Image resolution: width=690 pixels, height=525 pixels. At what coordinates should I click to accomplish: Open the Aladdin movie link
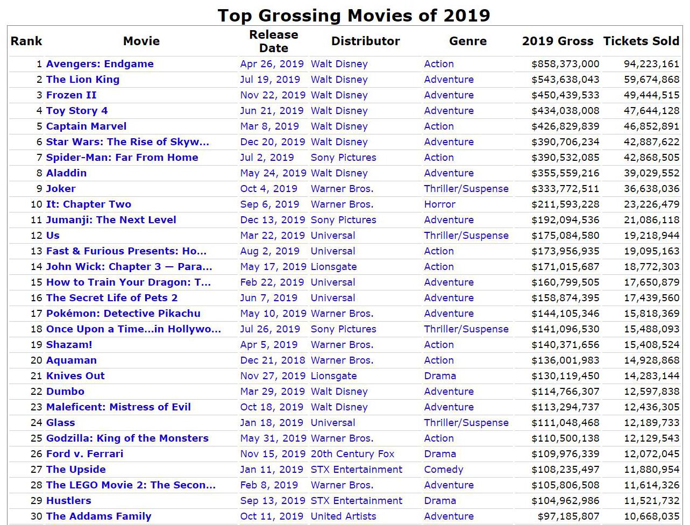[66, 173]
